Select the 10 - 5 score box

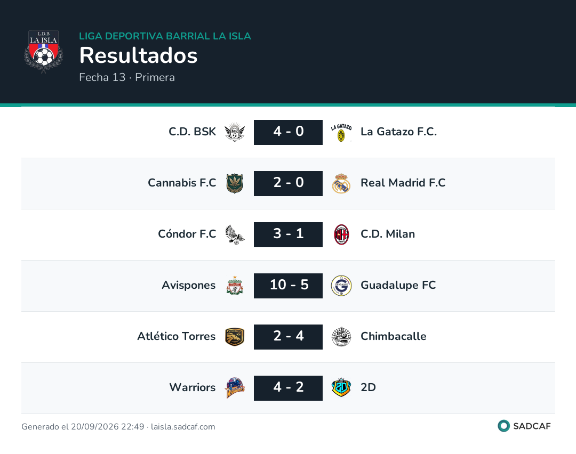289,286
